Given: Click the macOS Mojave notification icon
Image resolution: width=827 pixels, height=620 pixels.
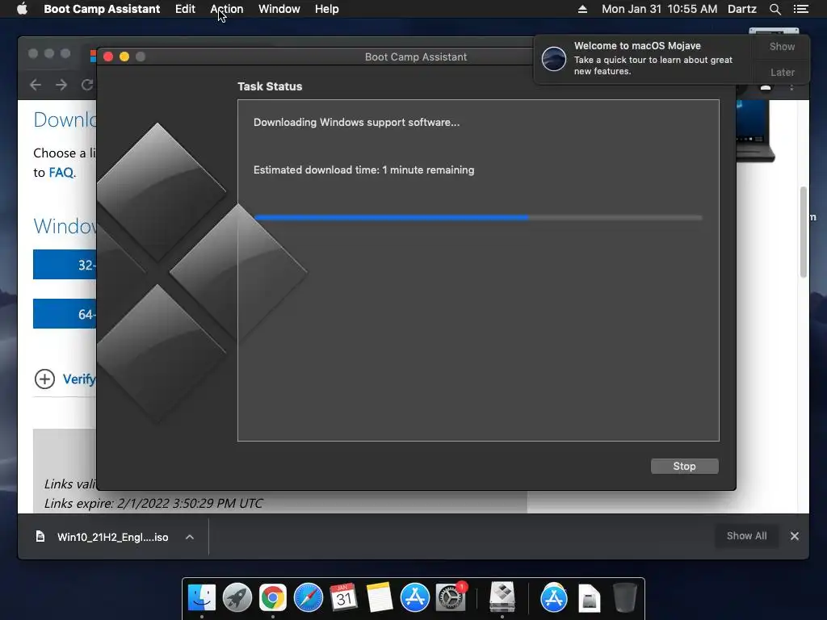Looking at the screenshot, I should coord(554,58).
